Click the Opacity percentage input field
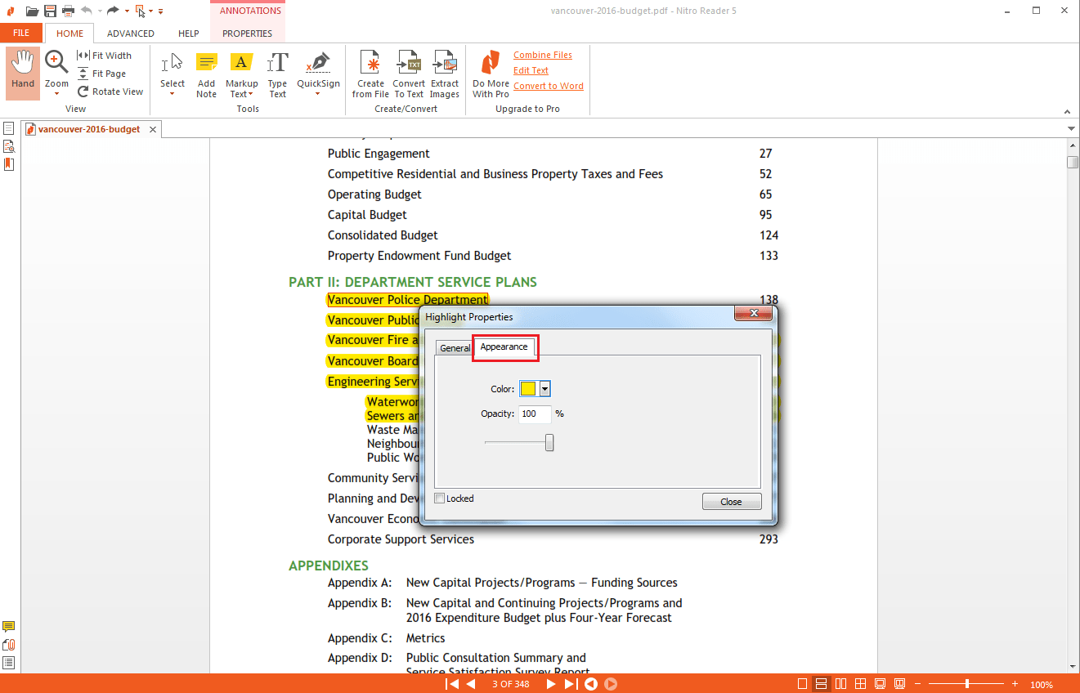This screenshot has height=693, width=1080. (535, 414)
